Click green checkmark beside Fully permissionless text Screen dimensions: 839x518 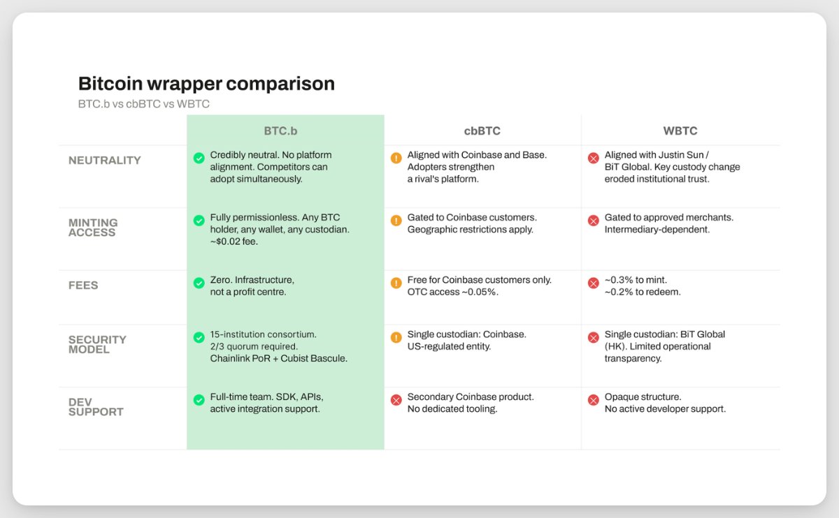(199, 221)
